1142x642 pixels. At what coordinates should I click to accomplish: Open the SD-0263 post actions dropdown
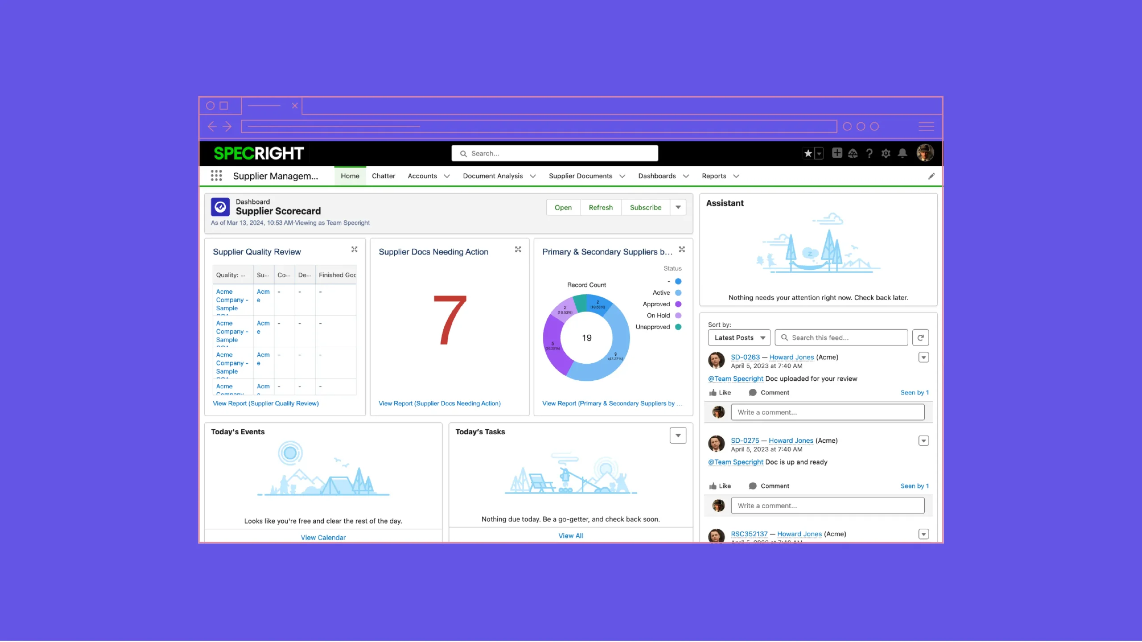(x=924, y=357)
